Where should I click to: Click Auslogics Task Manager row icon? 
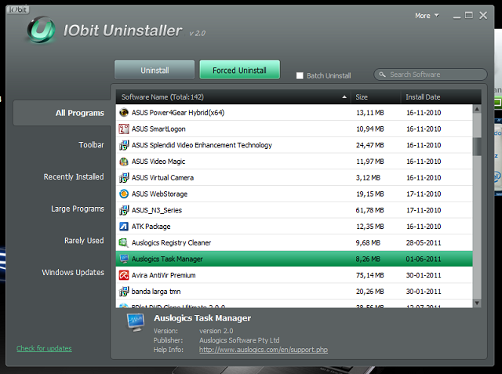tap(124, 259)
